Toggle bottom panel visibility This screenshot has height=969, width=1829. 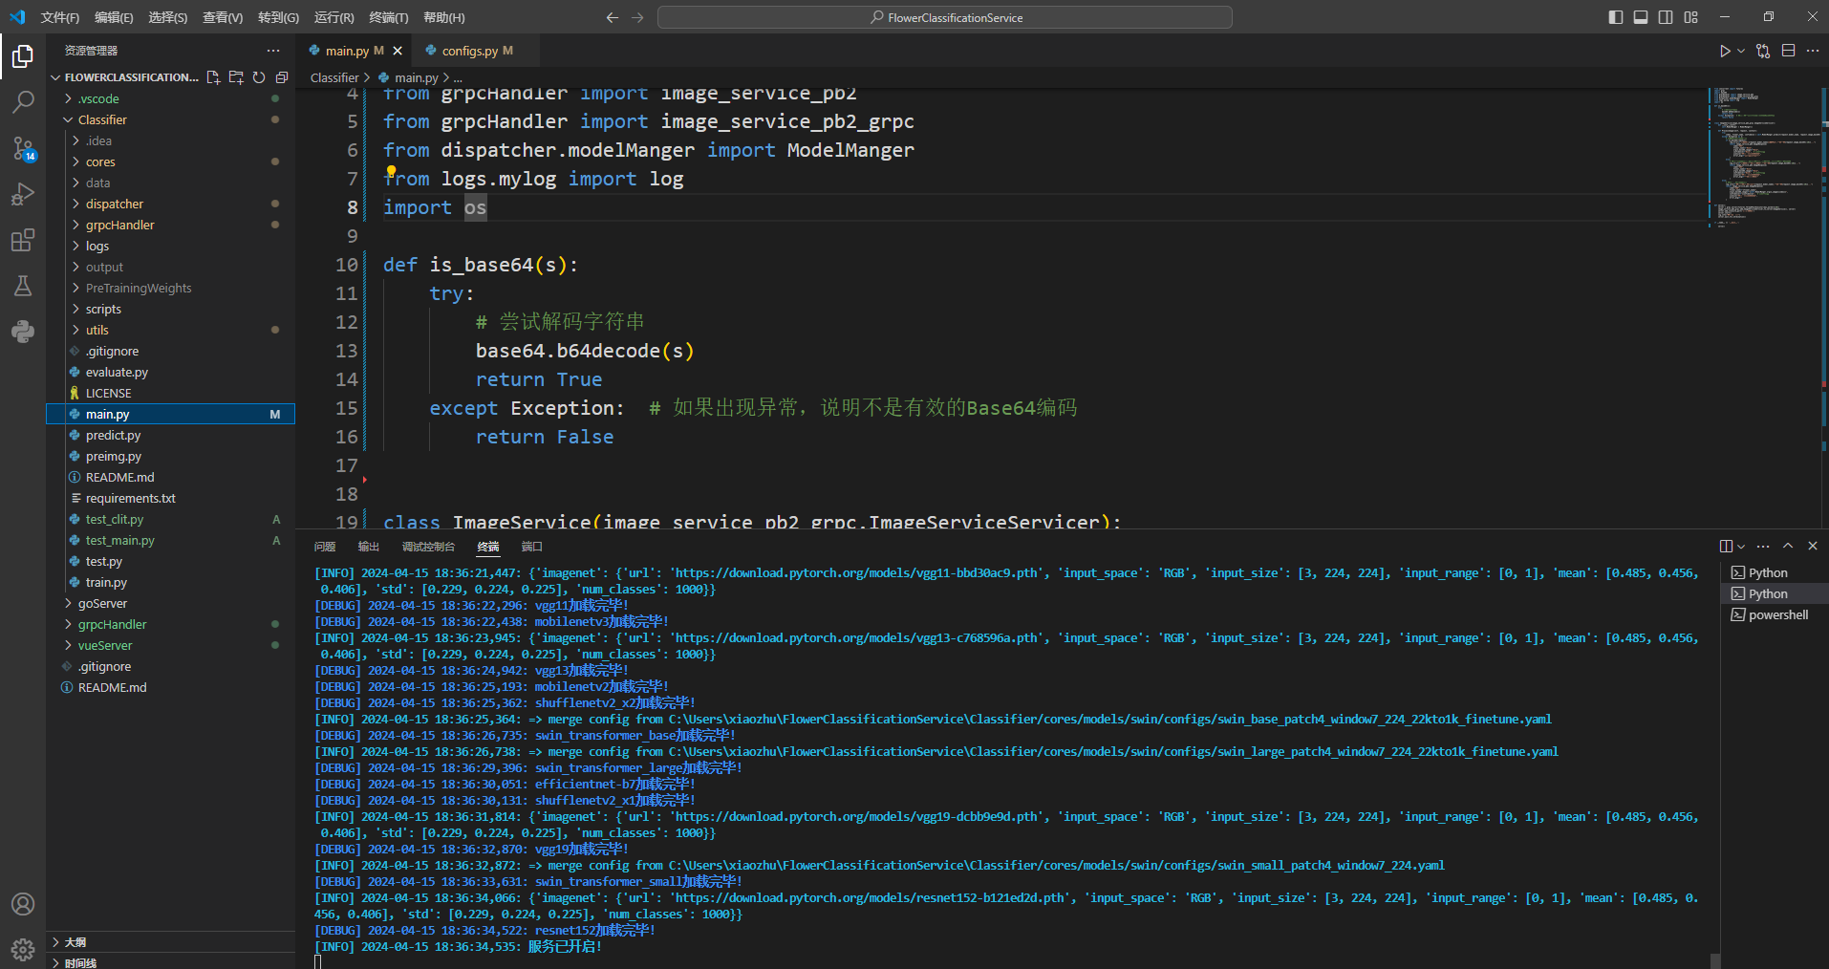(x=1641, y=17)
